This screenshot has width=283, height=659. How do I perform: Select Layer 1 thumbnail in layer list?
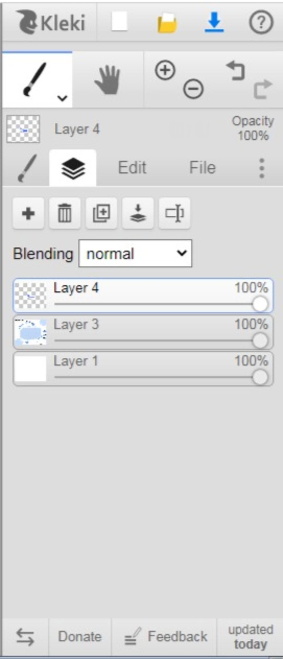point(30,368)
